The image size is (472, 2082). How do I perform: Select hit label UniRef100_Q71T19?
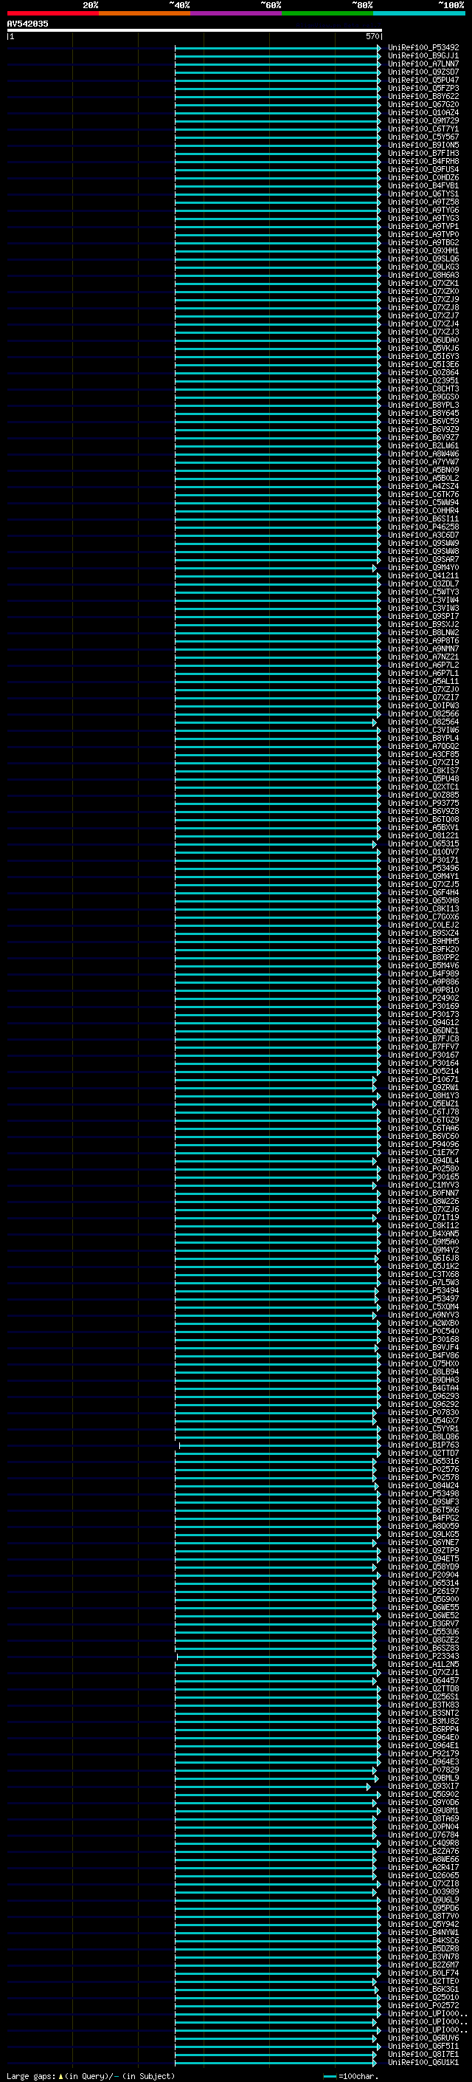coord(423,1217)
